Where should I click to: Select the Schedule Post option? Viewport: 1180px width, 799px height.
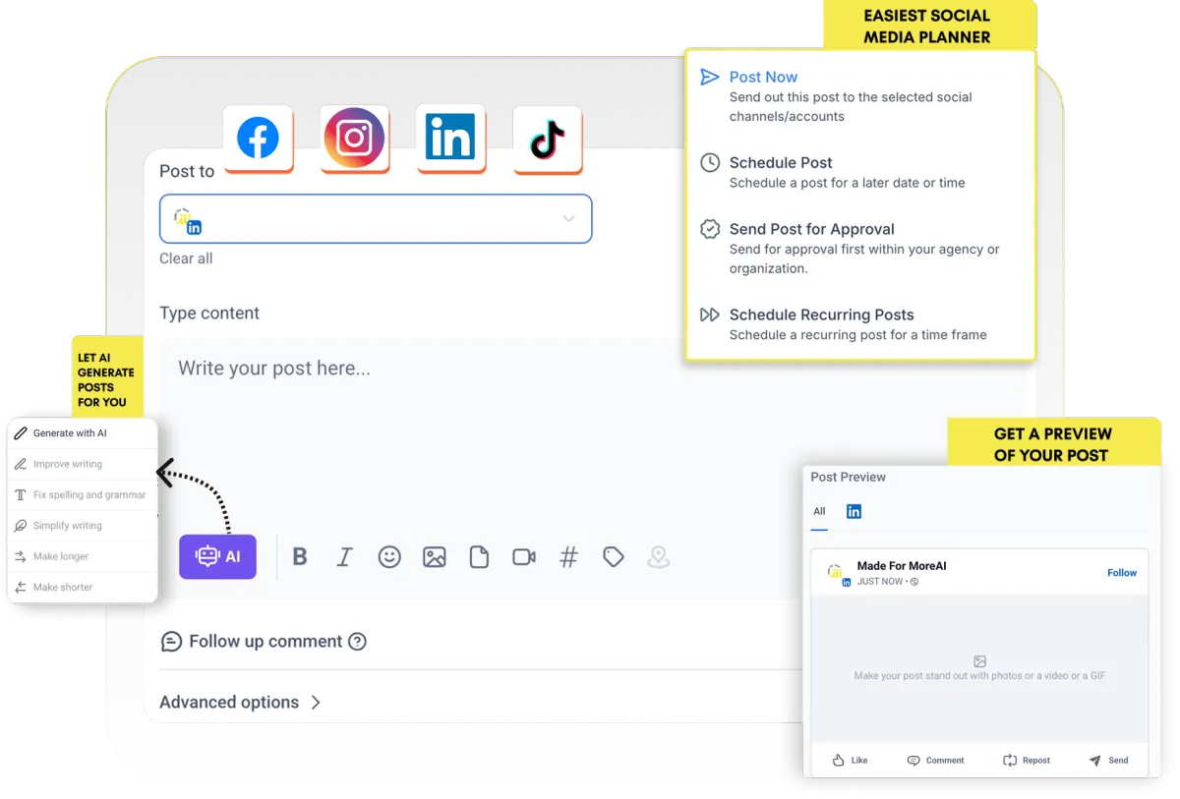point(780,162)
